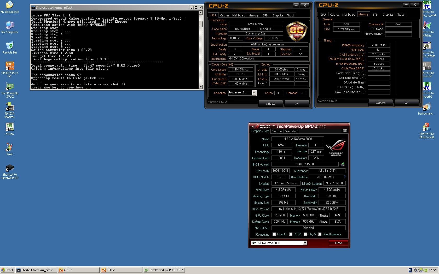Select the Memory tab in left CPU-Z window
Screen dimensions: 439x274
[x=253, y=15]
